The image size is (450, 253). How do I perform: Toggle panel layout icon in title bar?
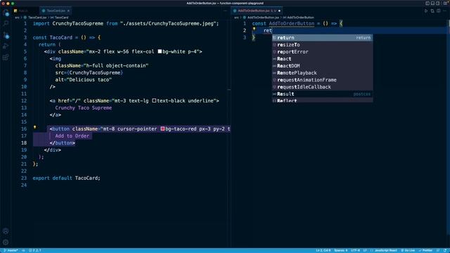432,4
